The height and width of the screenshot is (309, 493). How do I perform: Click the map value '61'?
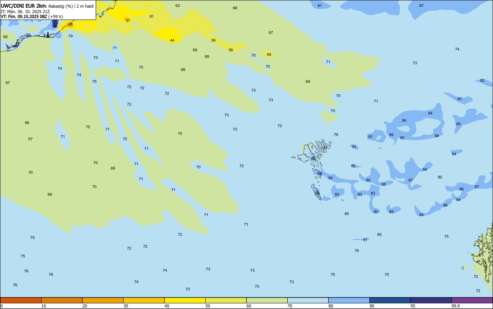(152, 17)
